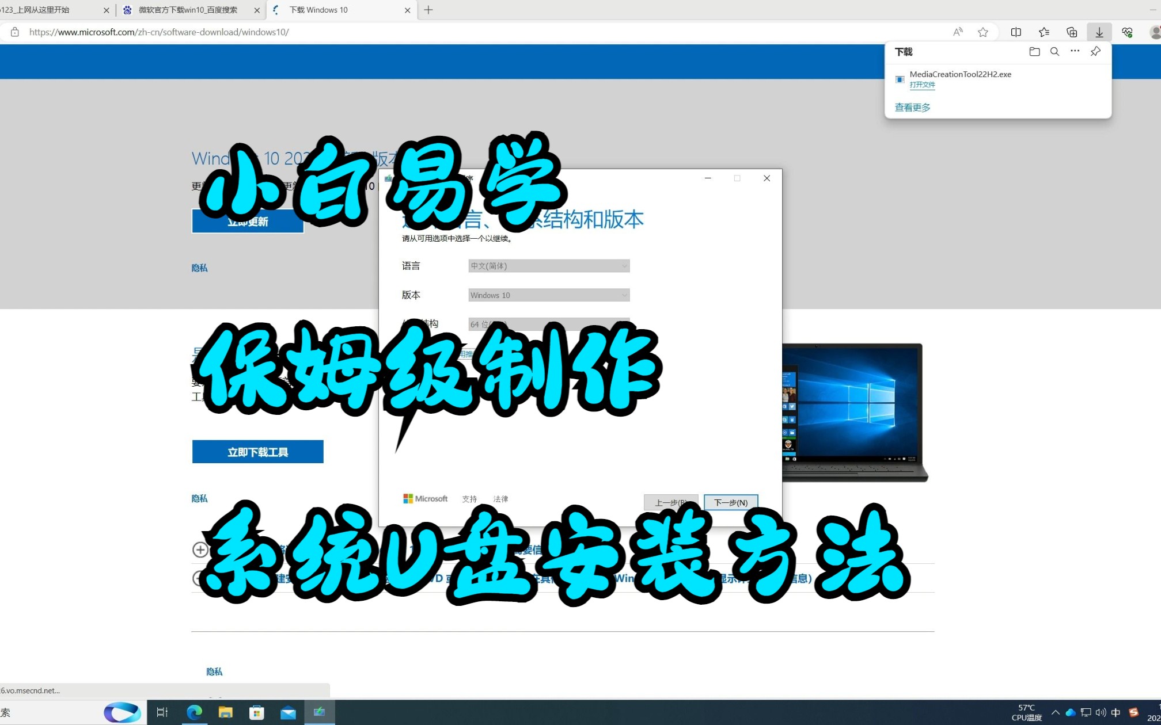Open network status tray icon

1086,713
